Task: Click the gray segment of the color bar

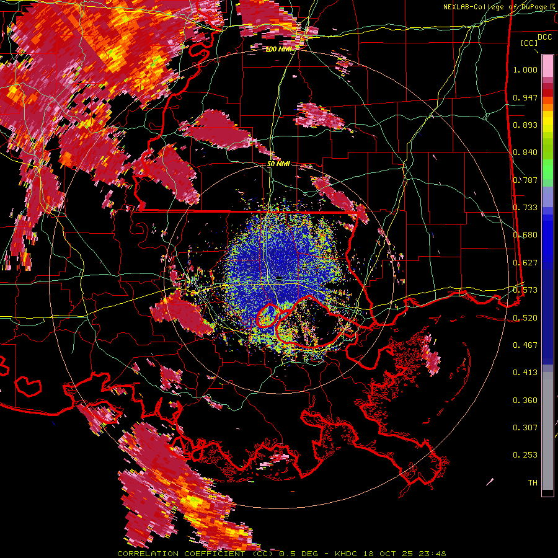Action: point(547,431)
